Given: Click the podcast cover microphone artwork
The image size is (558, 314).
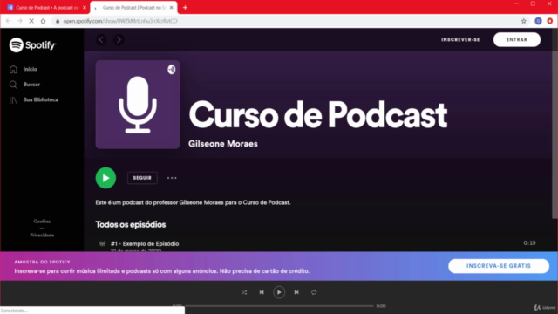Looking at the screenshot, I should (x=138, y=105).
